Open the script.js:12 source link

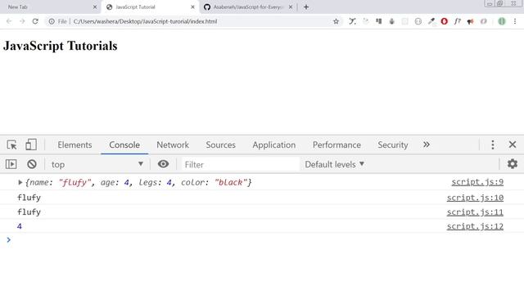475,226
